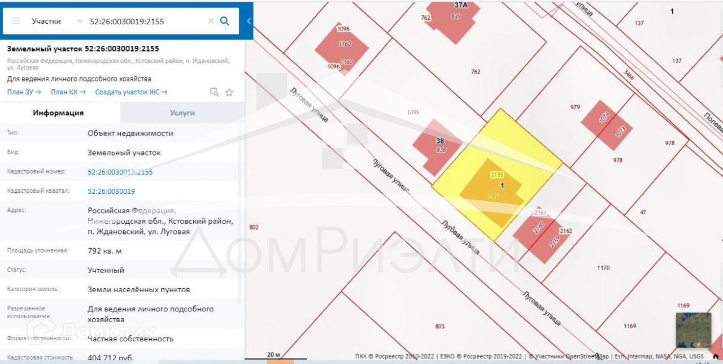
Task: Open cadastral quarter link 52:26:0030019
Action: pyautogui.click(x=111, y=191)
